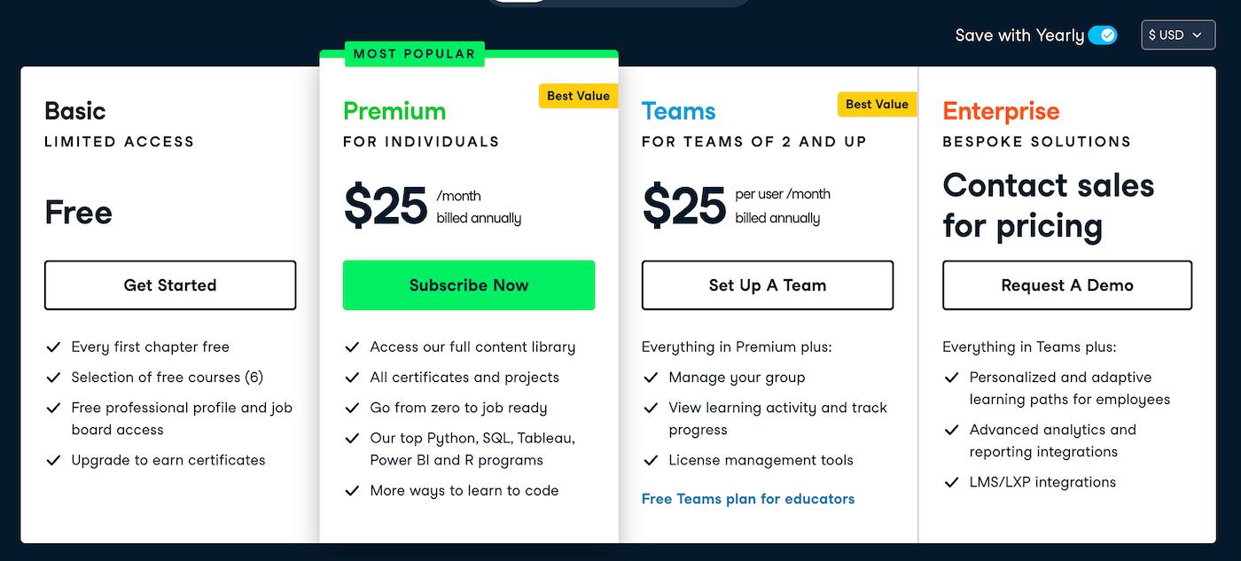The width and height of the screenshot is (1241, 561).
Task: Click the "Best Value" badge on Teams plan
Action: click(877, 104)
